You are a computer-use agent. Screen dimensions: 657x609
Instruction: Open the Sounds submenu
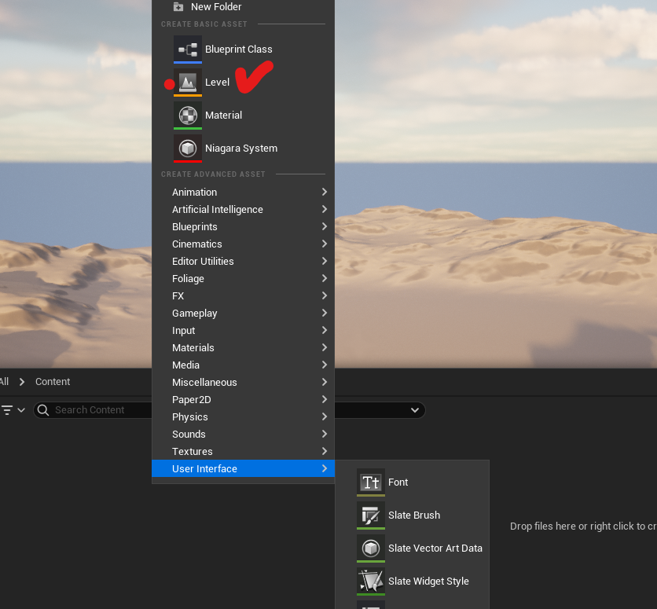(x=243, y=435)
